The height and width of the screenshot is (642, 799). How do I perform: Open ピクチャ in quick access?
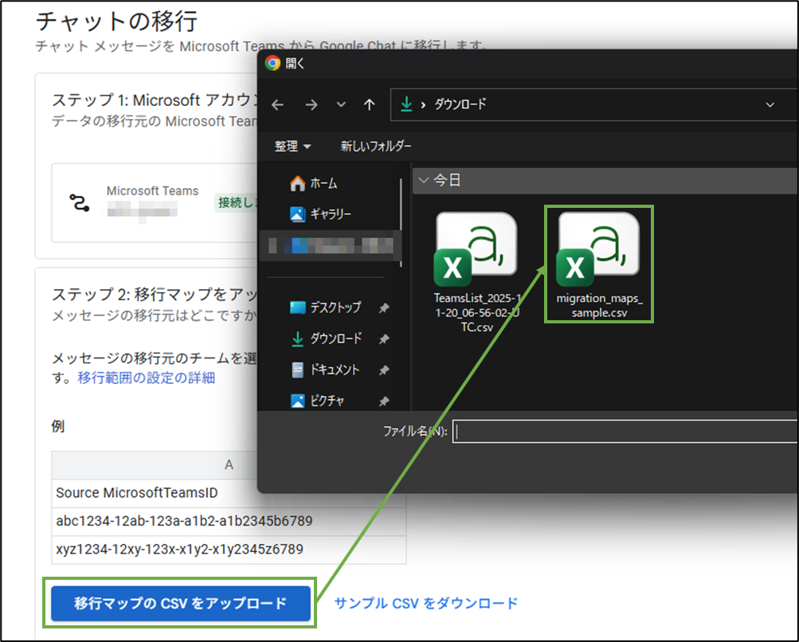click(317, 401)
